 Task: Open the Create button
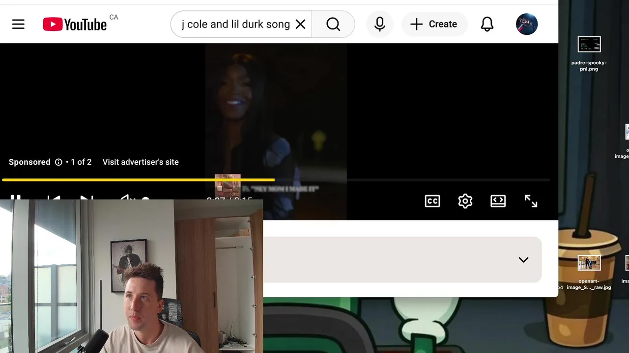click(x=434, y=24)
